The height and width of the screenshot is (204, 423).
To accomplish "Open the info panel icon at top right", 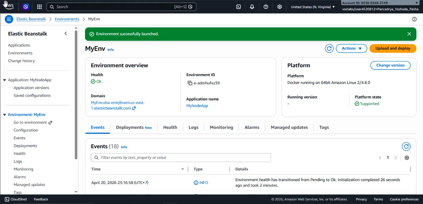I will pyautogui.click(x=414, y=19).
